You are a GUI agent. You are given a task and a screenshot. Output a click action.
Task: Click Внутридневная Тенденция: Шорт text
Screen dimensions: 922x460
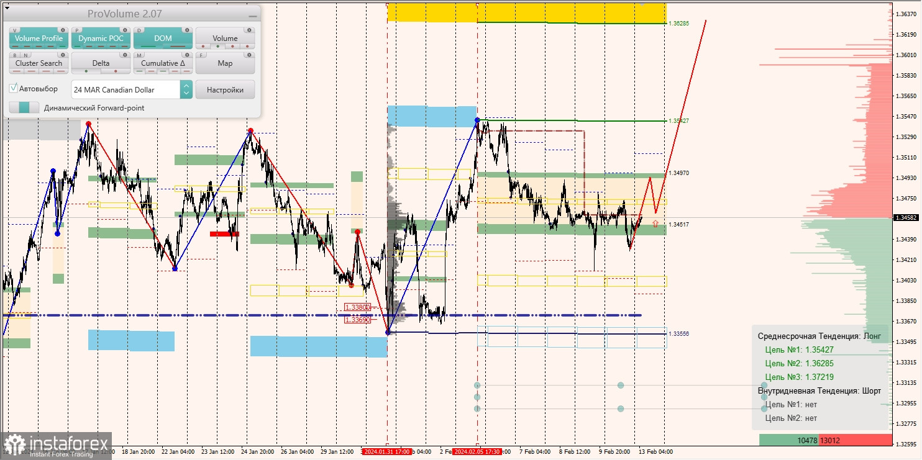819,390
